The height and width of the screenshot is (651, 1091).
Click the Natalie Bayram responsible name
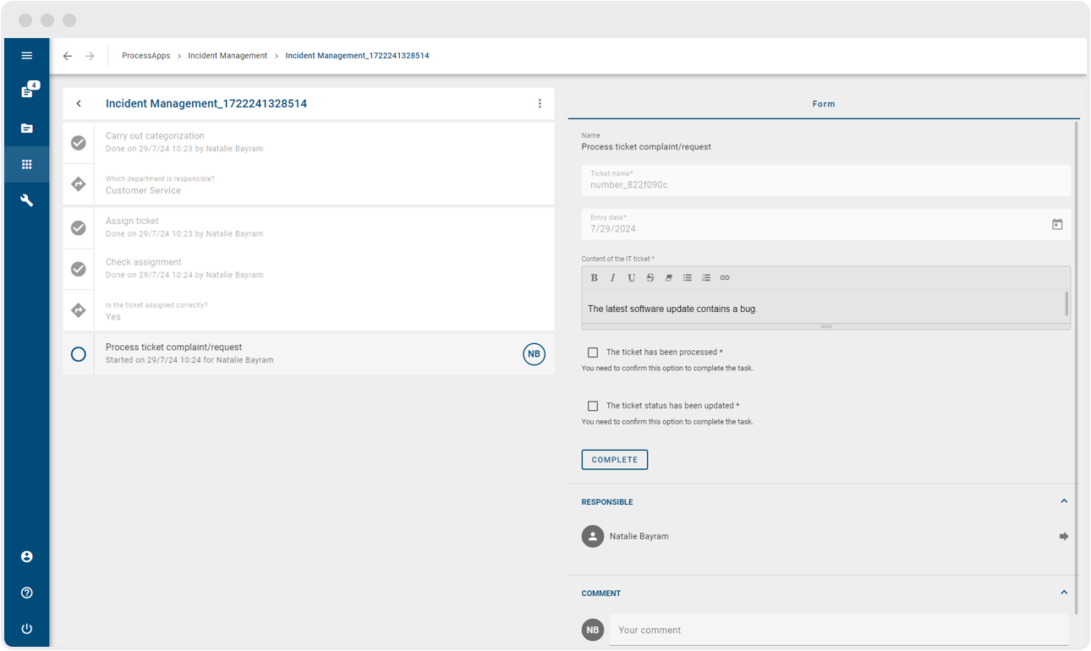coord(639,536)
